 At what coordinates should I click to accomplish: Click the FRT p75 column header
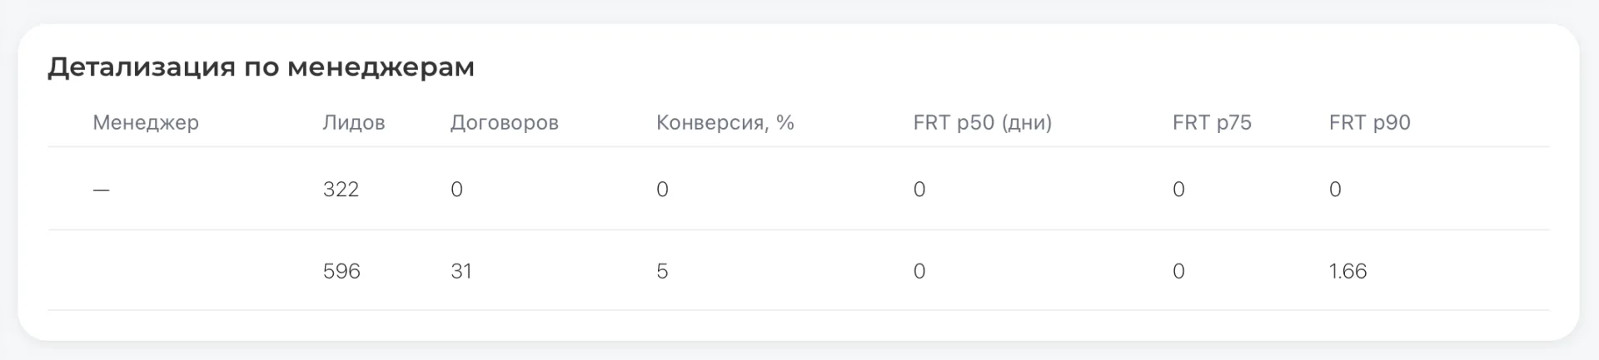(1212, 123)
